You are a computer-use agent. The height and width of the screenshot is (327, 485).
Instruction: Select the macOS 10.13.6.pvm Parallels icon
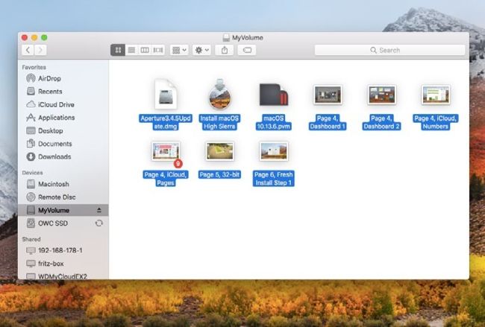click(273, 94)
